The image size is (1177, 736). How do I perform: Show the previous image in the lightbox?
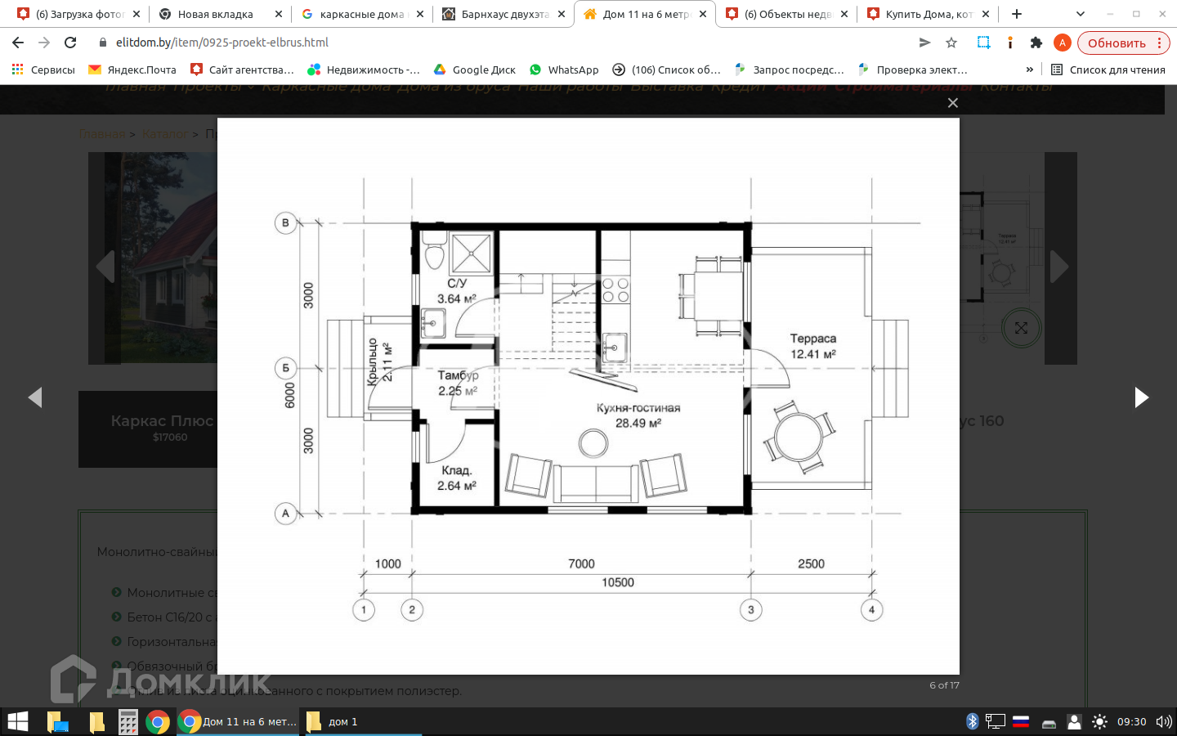pyautogui.click(x=35, y=397)
